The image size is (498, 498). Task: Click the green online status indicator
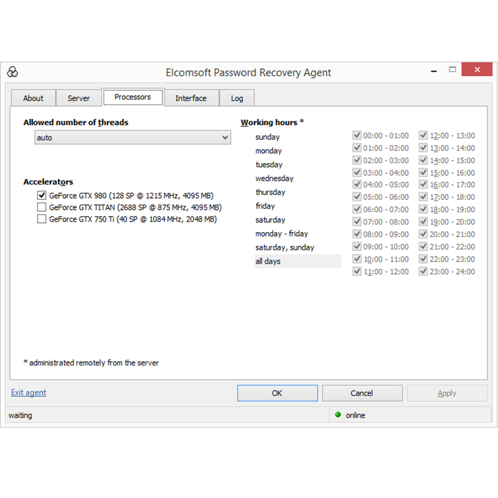click(x=338, y=415)
